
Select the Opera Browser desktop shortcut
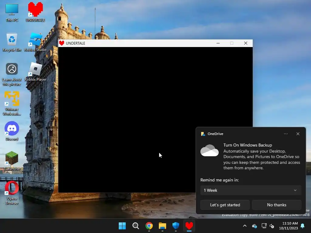click(x=12, y=193)
